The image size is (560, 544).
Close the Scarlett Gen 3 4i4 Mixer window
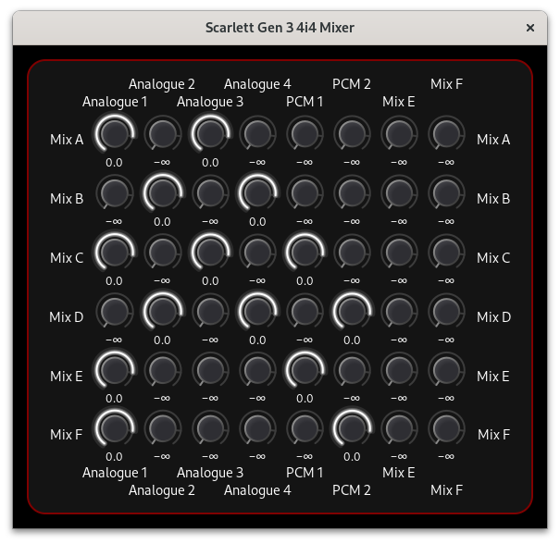point(530,28)
